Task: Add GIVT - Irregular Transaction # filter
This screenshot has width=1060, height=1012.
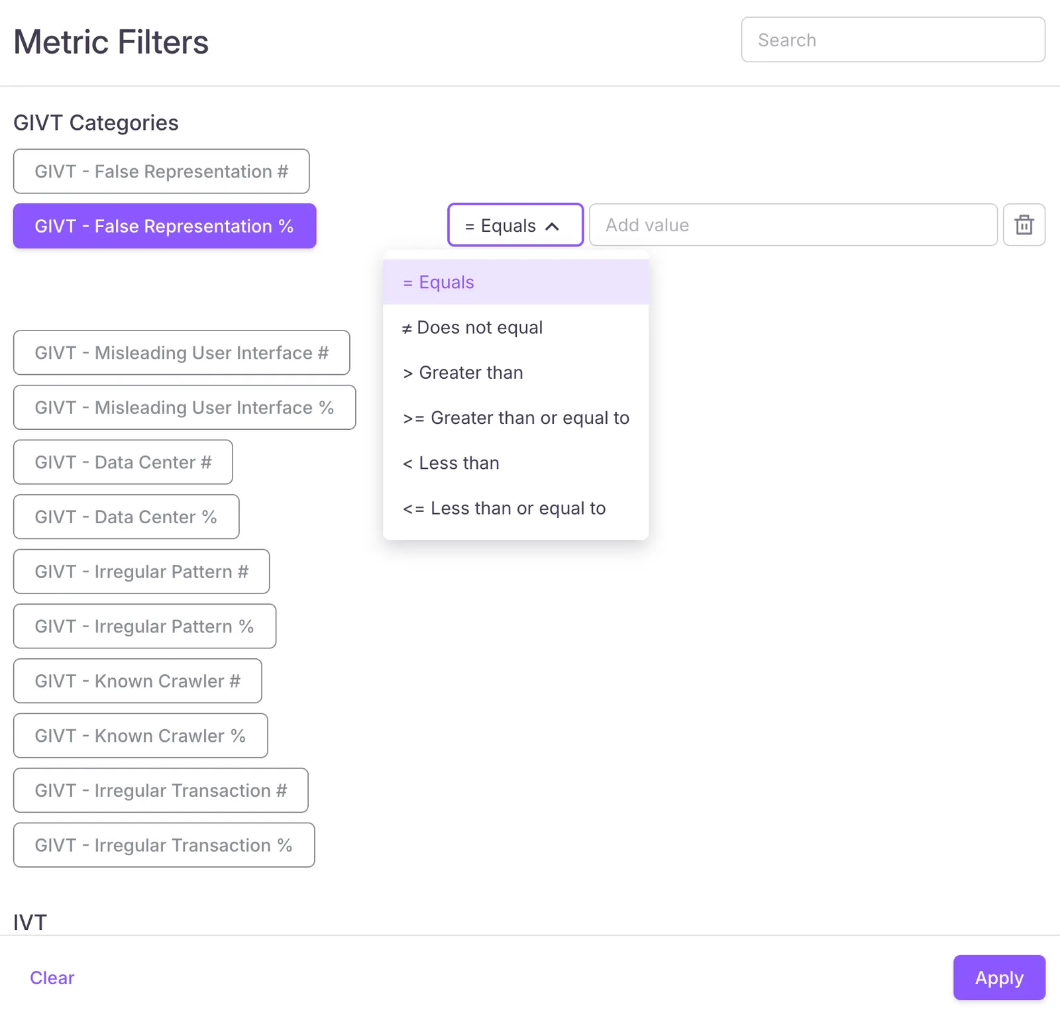Action: coord(160,790)
